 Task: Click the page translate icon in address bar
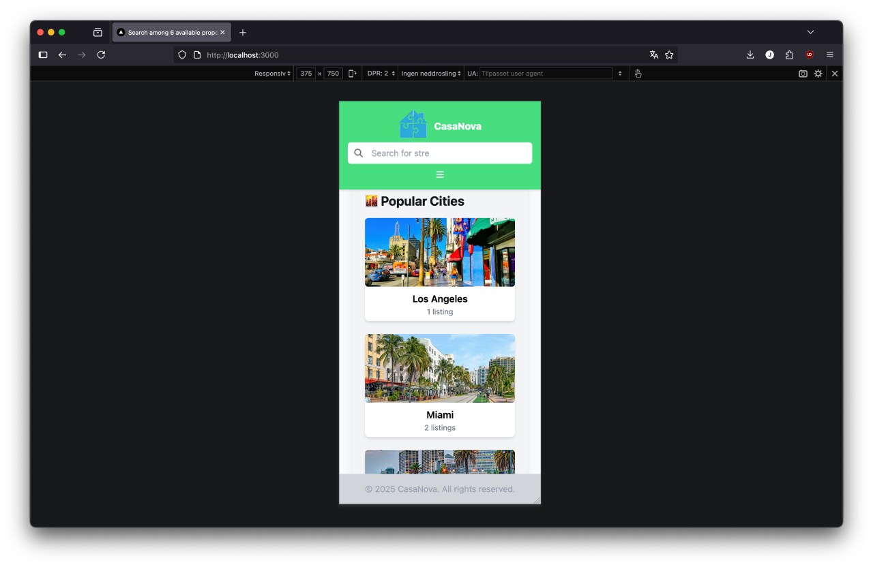tap(654, 55)
